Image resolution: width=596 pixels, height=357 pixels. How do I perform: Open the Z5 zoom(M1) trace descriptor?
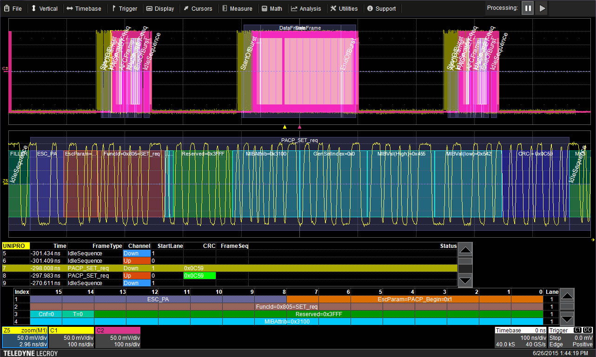tap(25, 337)
